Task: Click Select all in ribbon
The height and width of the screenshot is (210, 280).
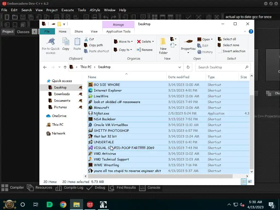Action: (227, 39)
